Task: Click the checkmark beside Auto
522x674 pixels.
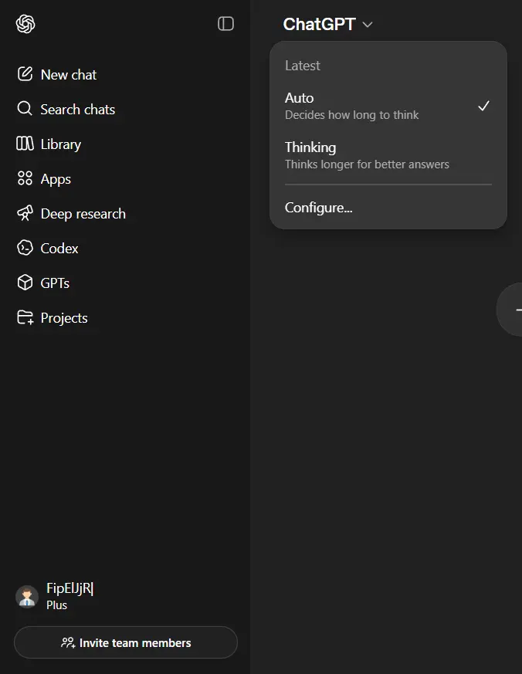Action: [x=483, y=106]
